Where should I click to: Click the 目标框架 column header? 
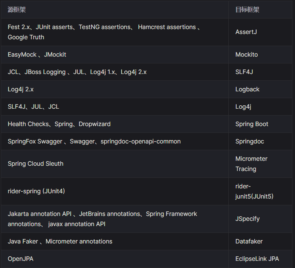260,9
